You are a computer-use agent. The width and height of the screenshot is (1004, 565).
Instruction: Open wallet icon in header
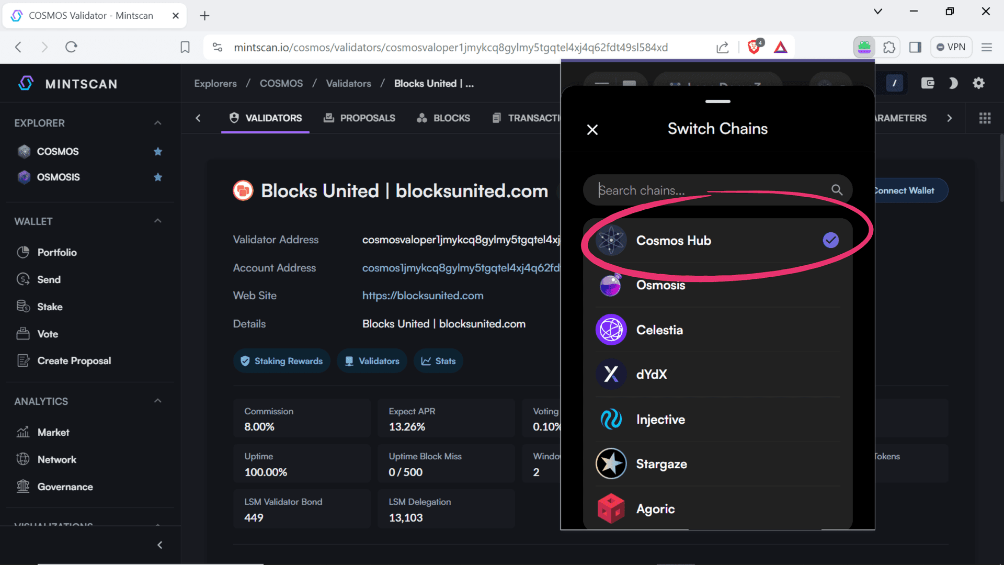point(928,83)
